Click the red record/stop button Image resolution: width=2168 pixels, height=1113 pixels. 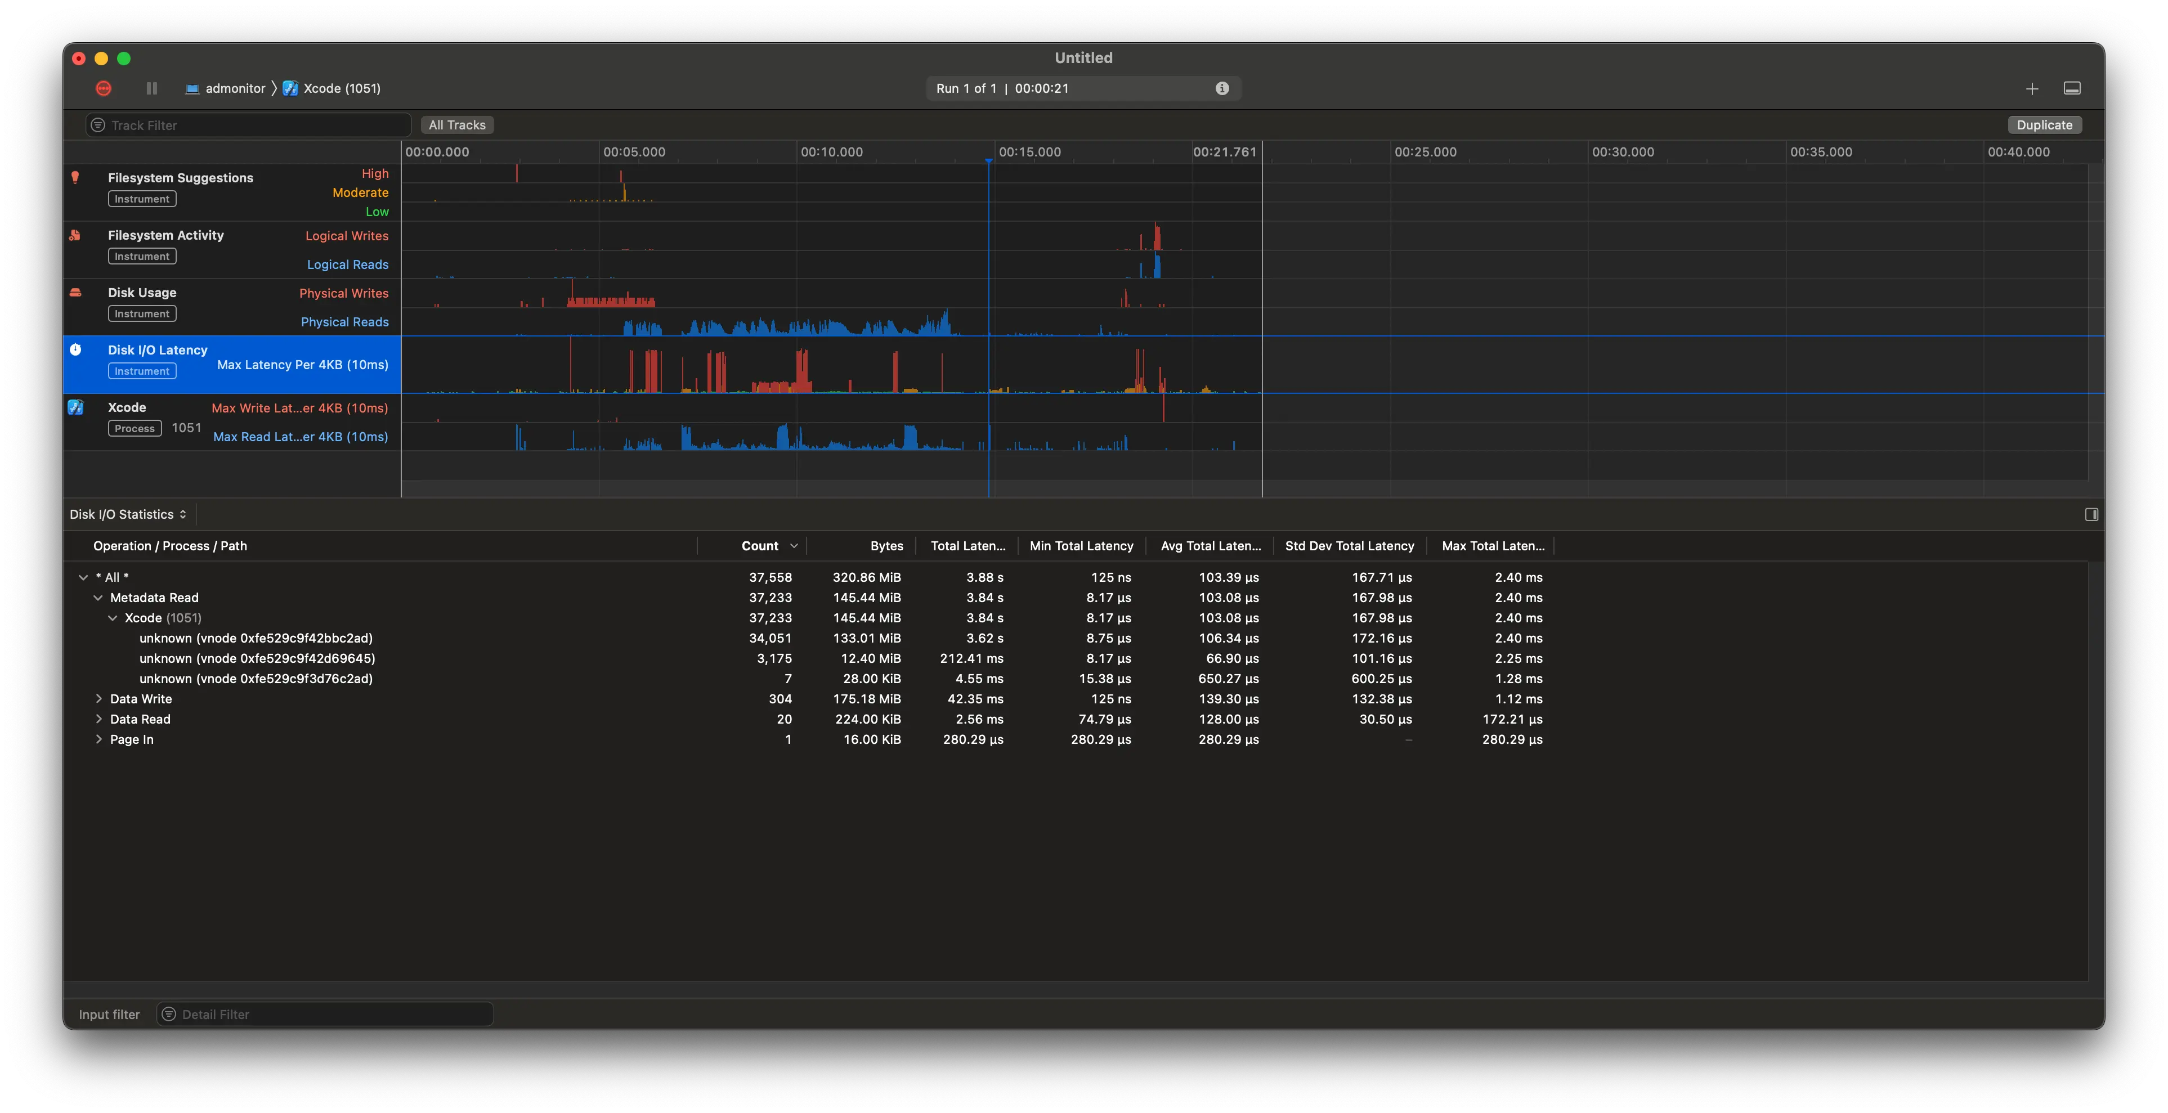click(104, 88)
